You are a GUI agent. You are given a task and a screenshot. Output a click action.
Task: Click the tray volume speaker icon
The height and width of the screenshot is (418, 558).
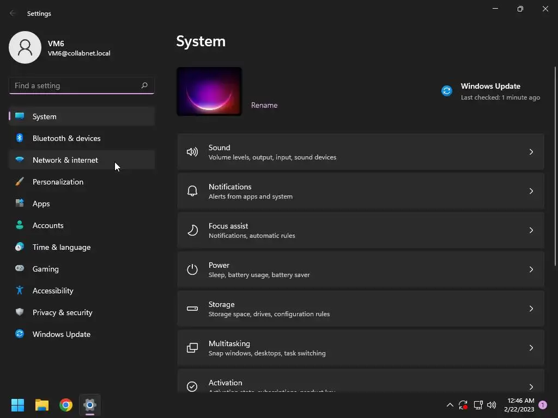tap(492, 405)
